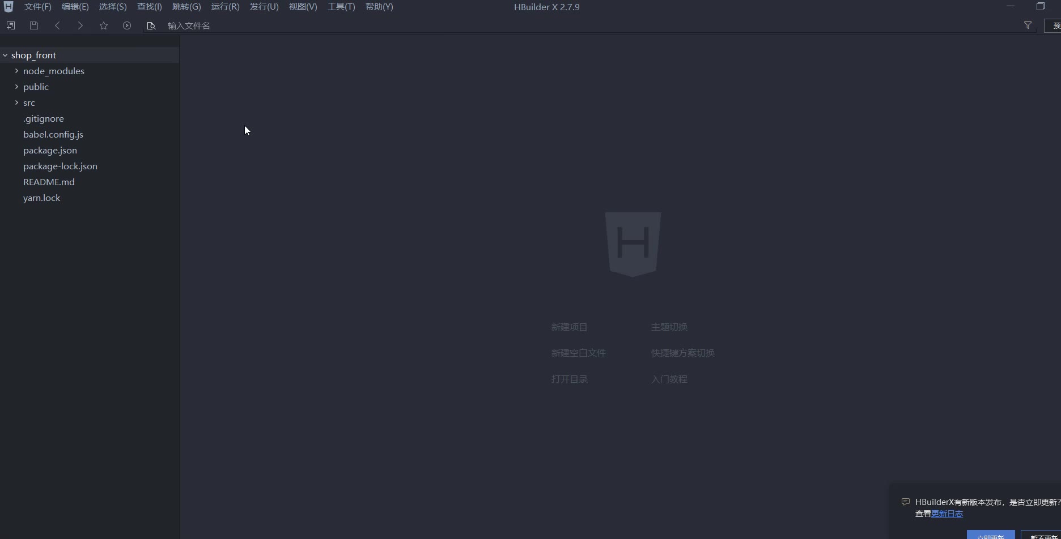This screenshot has height=539, width=1061.
Task: Go forward with the right arrow icon
Action: (80, 25)
